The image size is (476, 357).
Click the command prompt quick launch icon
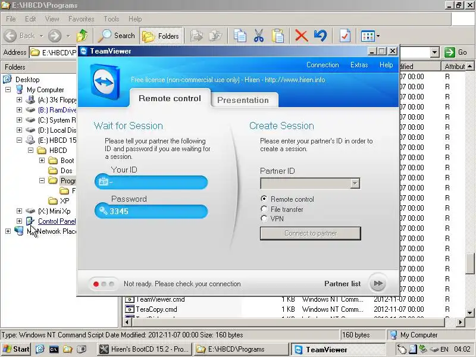pos(54,349)
